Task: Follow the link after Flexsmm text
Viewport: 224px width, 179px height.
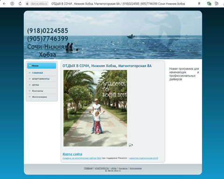Action: pyautogui.click(x=143, y=158)
